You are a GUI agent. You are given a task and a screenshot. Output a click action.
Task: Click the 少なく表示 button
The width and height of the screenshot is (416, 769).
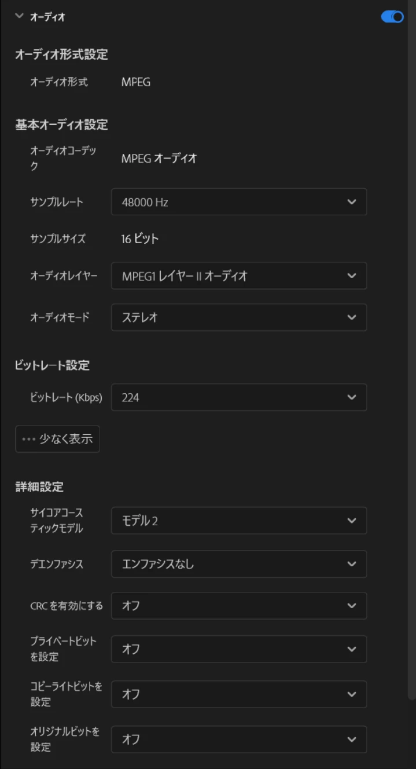coord(57,439)
